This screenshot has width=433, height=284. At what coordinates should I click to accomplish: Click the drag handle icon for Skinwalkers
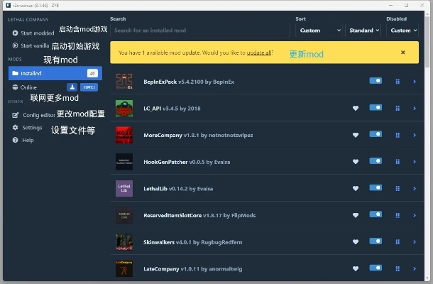point(398,242)
